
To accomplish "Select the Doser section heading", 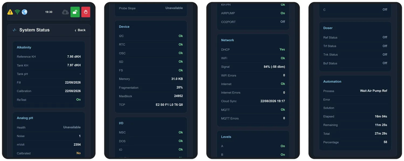I will pos(328,28).
